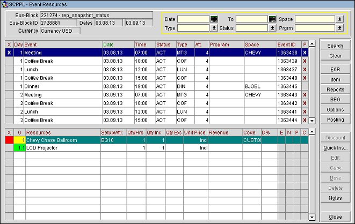Open the Prgrm dropdown list
Image resolution: width=355 pixels, height=224 pixels.
(339, 28)
